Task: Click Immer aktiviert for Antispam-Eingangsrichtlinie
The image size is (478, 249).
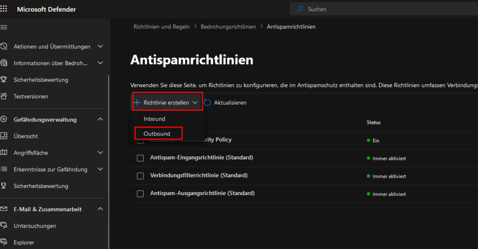Action: (x=389, y=158)
